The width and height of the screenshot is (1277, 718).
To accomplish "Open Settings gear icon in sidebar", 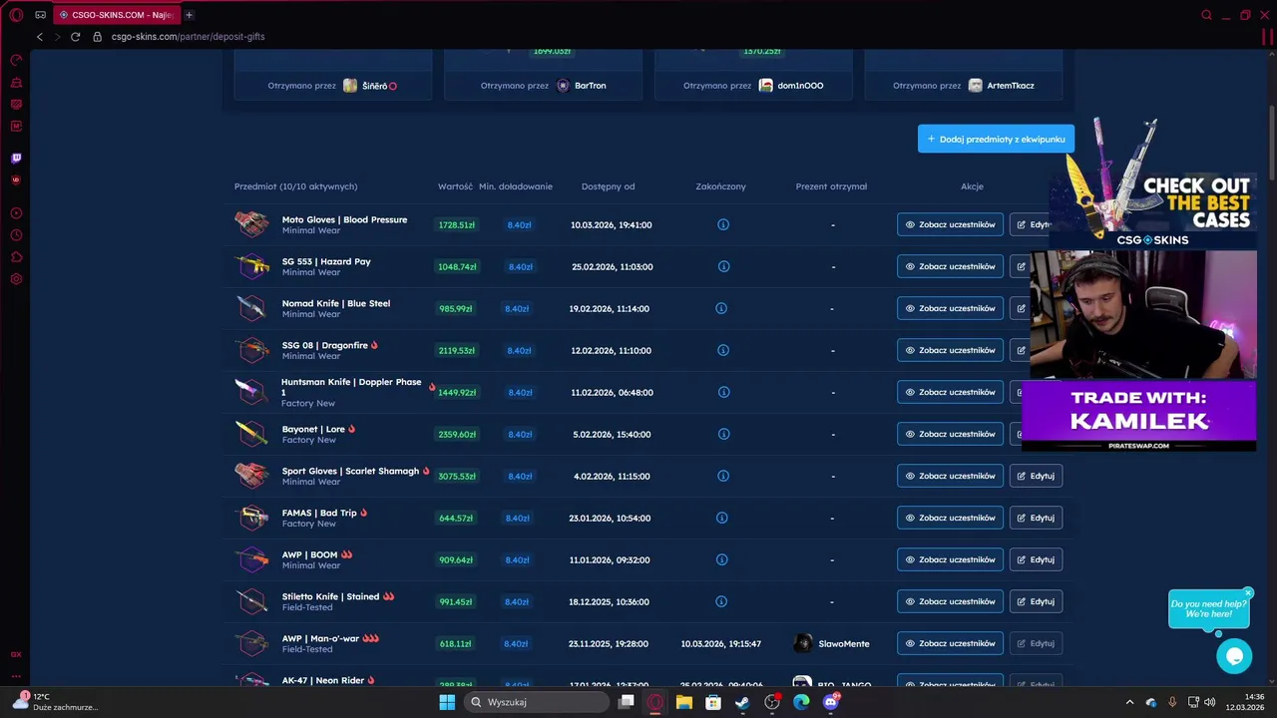I will (x=16, y=279).
